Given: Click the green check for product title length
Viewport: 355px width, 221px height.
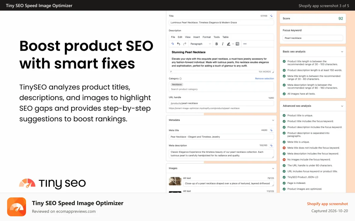Looking at the screenshot, I should [284, 62].
